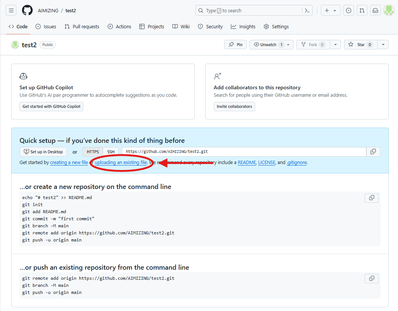Follow the uploading an existing file link
Viewport: 398px width, 311px height.
click(121, 162)
